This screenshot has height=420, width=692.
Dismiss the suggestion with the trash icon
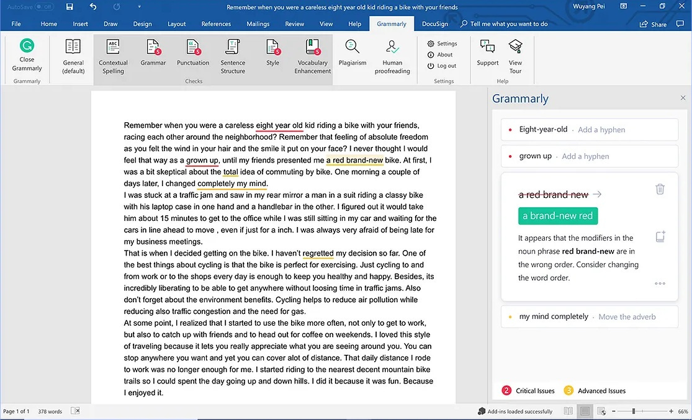(x=660, y=189)
